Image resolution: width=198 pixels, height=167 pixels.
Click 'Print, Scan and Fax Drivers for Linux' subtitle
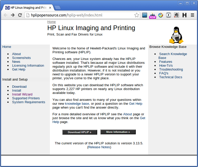(x=75, y=34)
